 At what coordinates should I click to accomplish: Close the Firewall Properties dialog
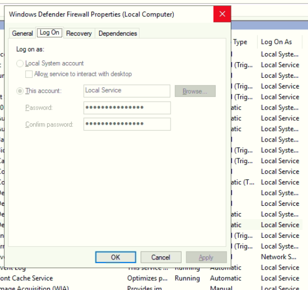(x=222, y=14)
